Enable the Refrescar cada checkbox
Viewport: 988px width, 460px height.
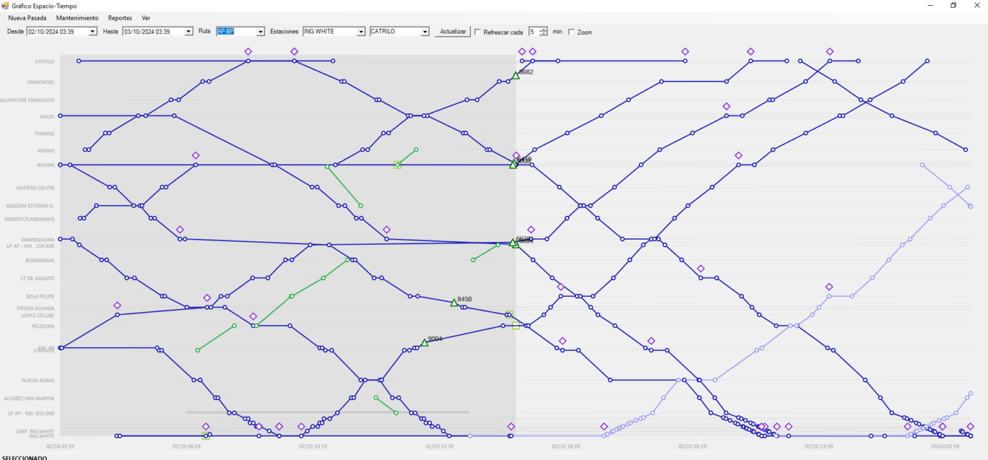pyautogui.click(x=477, y=31)
